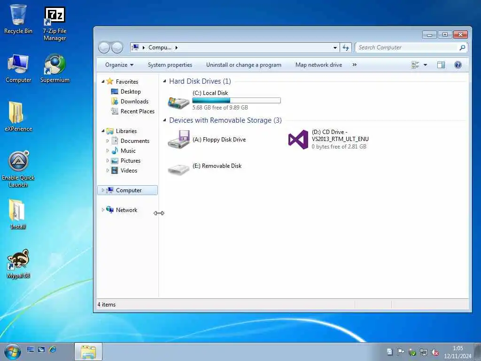Show the preview pane icon
This screenshot has width=481, height=361.
[x=441, y=65]
